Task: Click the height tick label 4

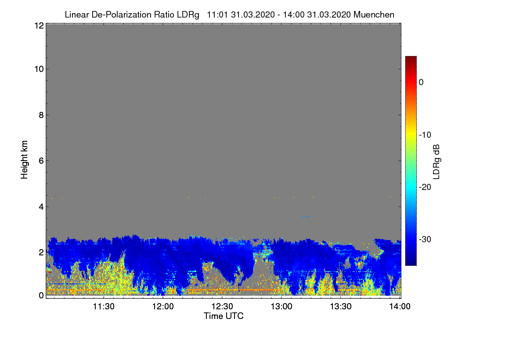Action: 40,206
